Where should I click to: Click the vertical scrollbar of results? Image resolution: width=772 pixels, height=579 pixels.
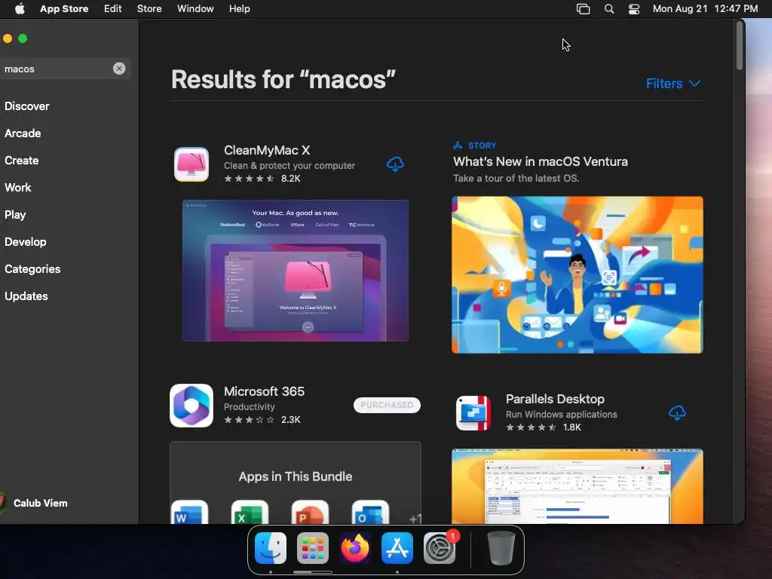coord(740,46)
